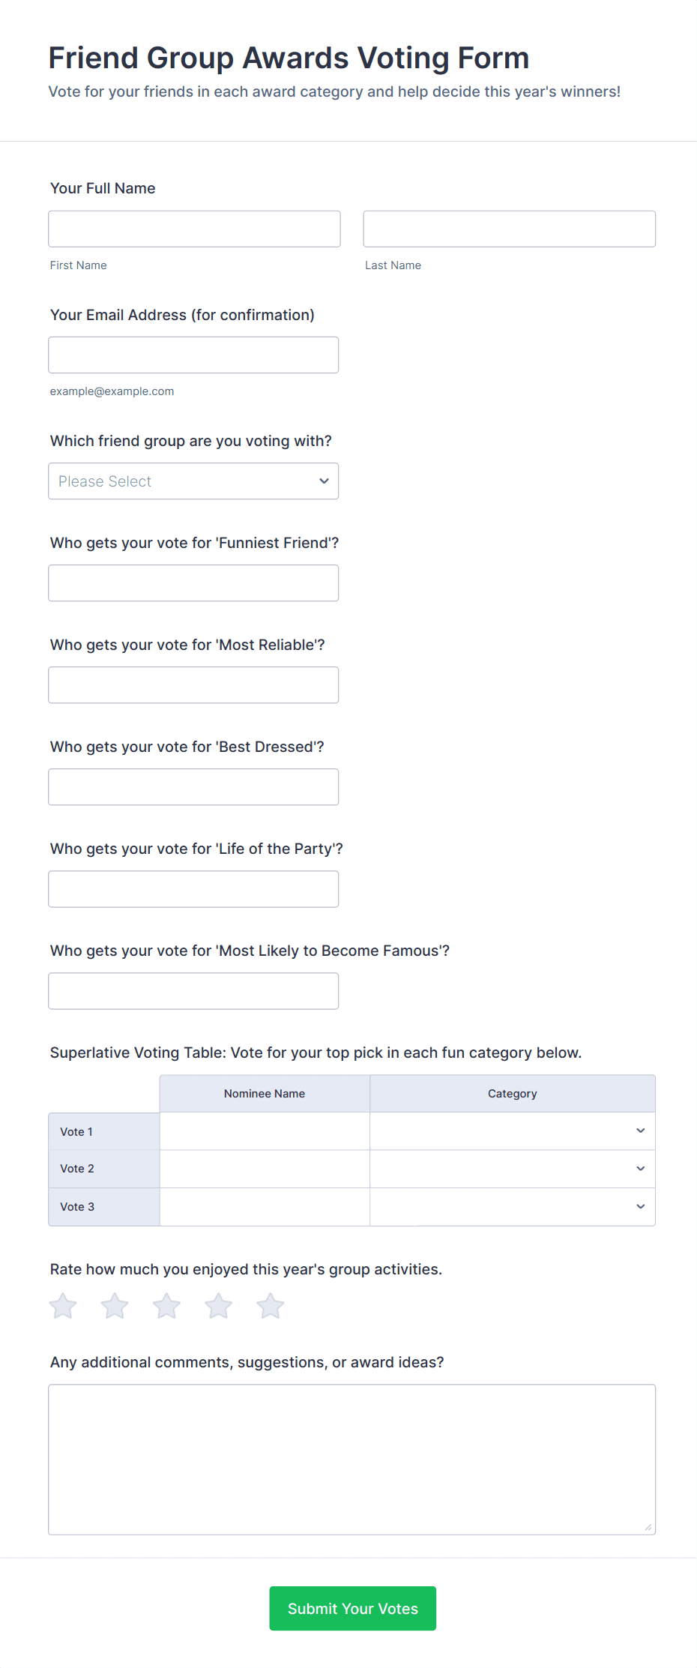The height and width of the screenshot is (1668, 697).
Task: Choose the fourth rating star
Action: 218,1306
